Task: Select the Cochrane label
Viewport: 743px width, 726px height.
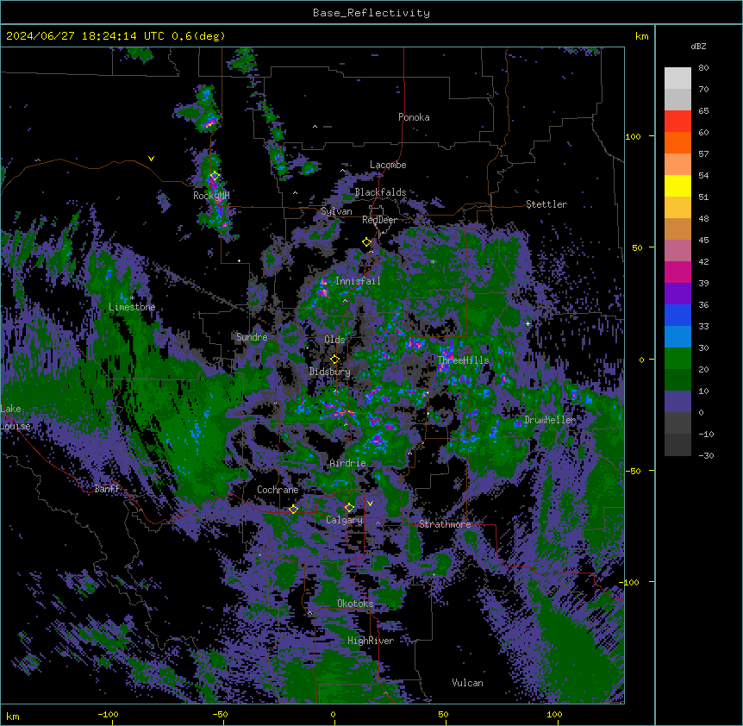Action: pos(278,490)
